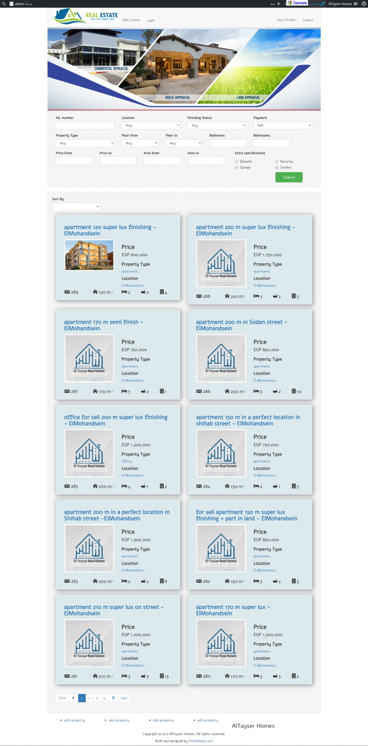Tick the Garage checkbox

(x=237, y=167)
